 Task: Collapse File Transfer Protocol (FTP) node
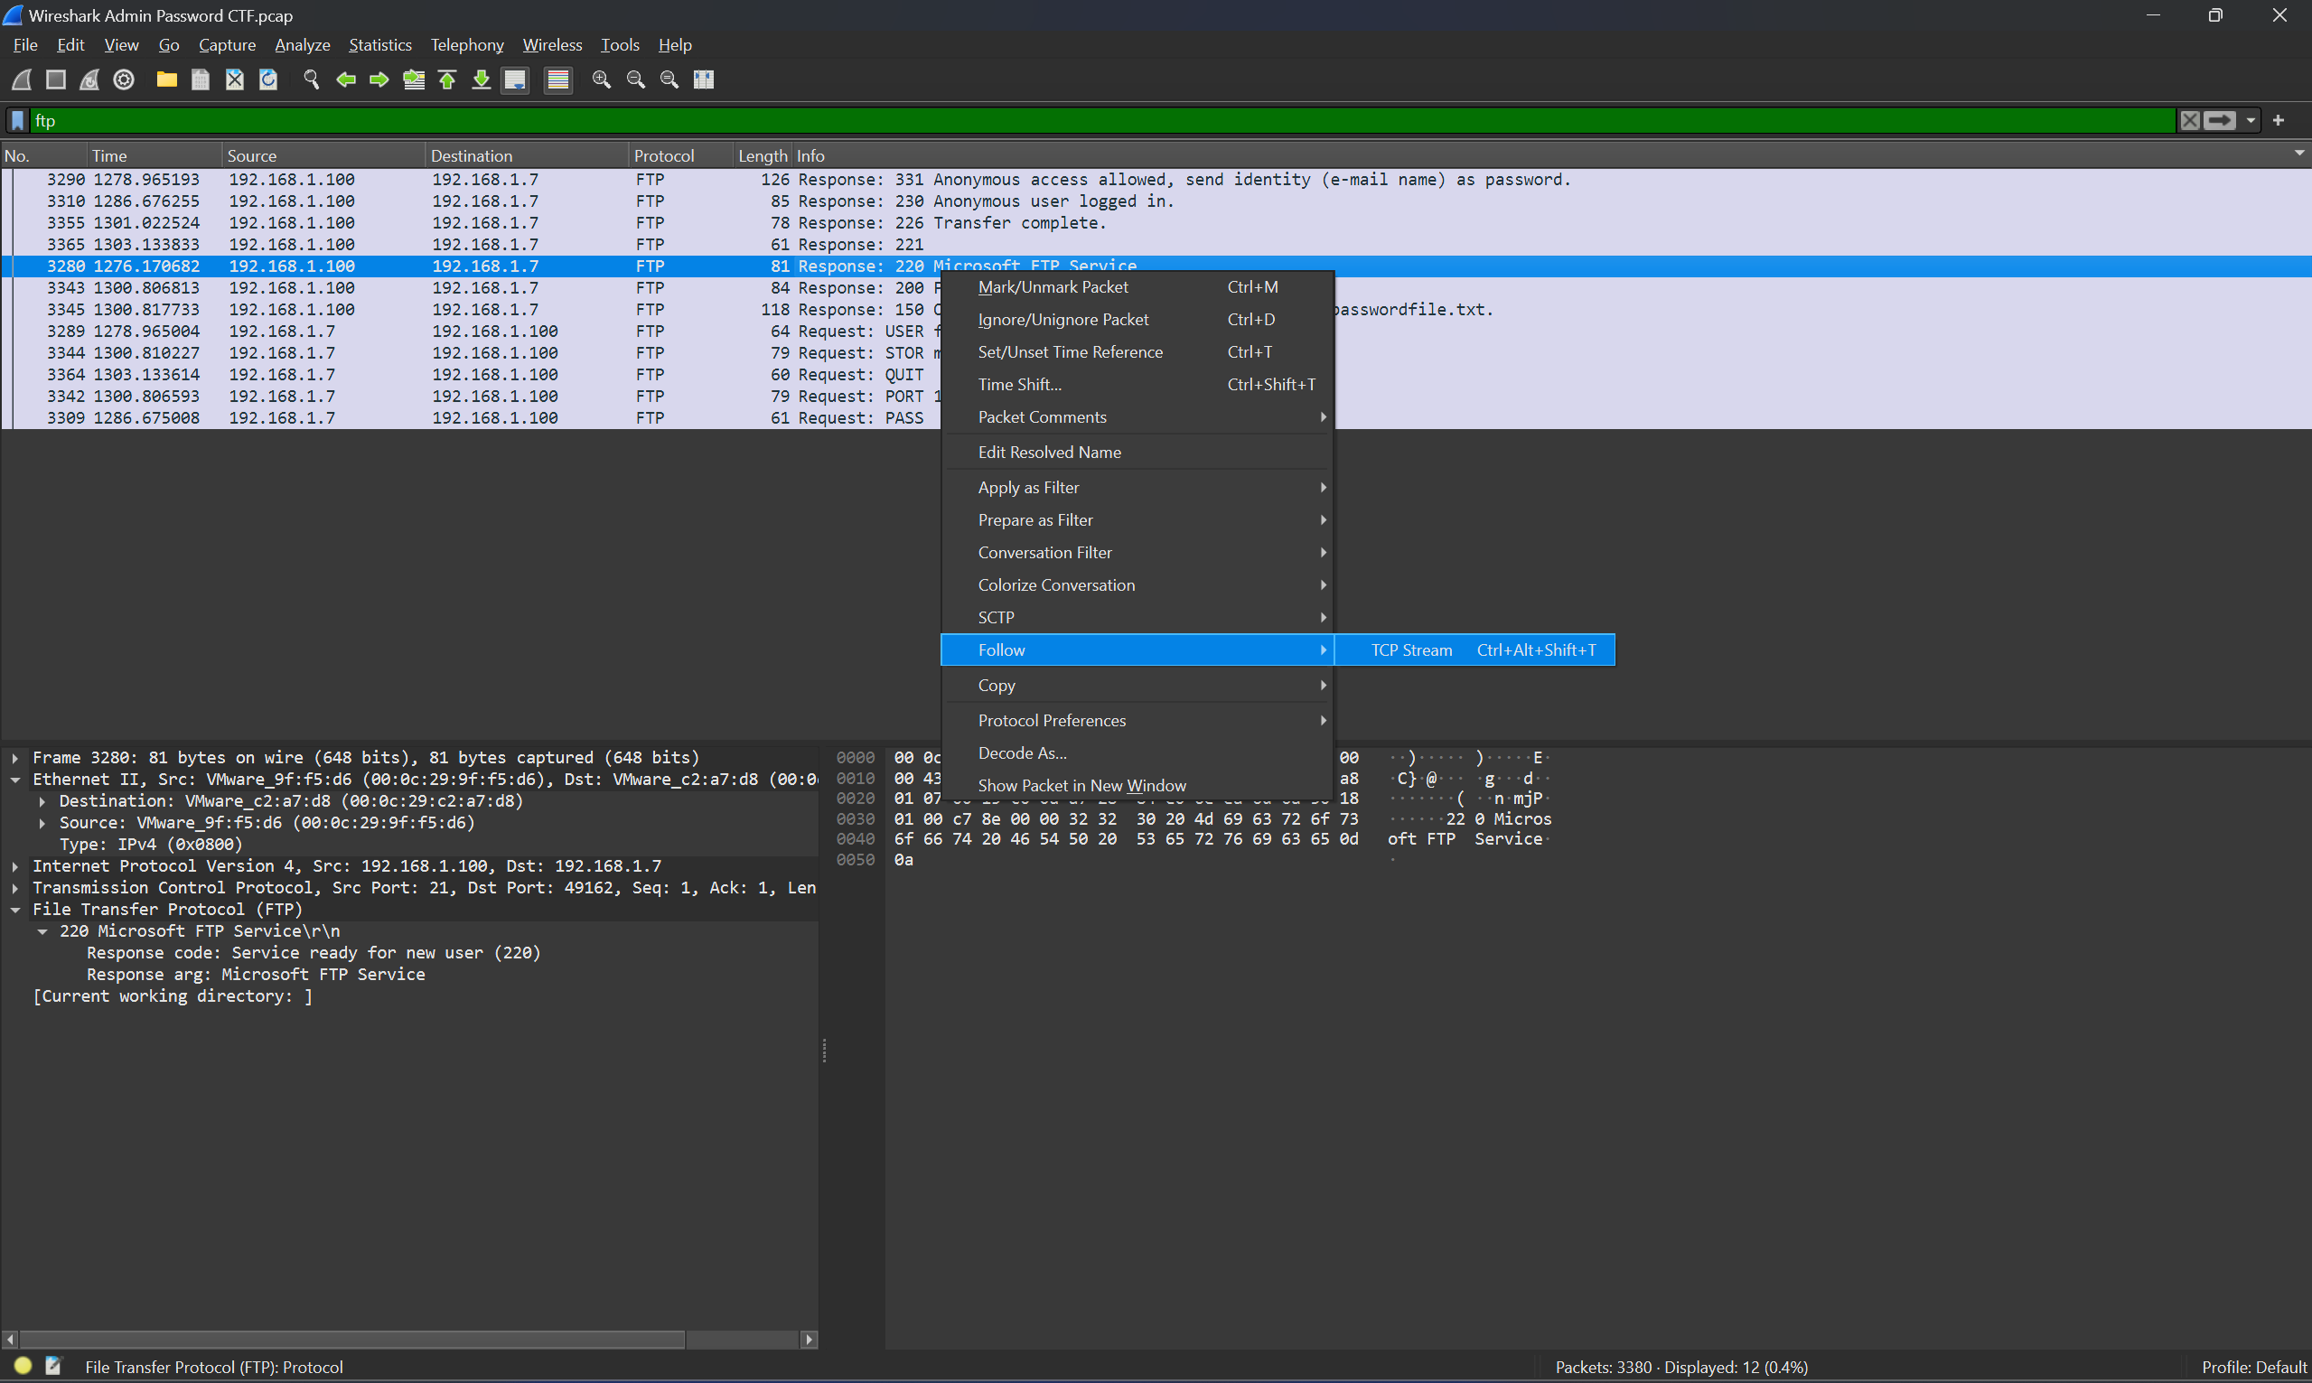tap(15, 910)
